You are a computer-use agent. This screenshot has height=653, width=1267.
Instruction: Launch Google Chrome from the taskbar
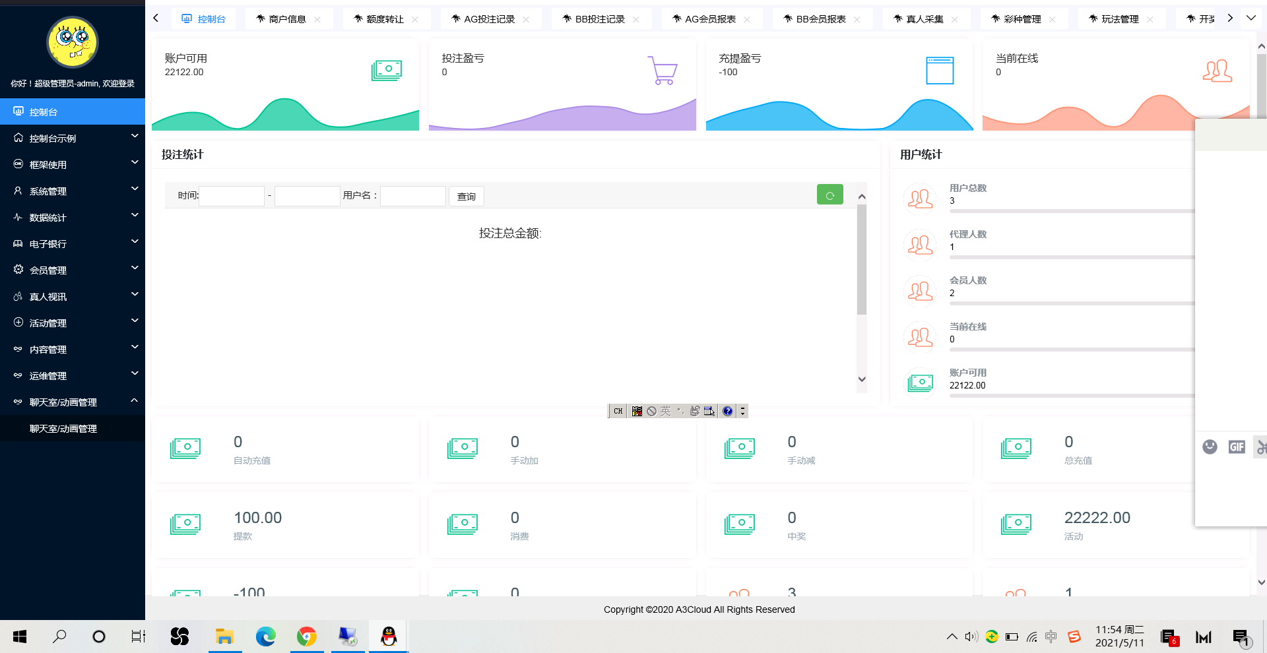click(x=306, y=637)
